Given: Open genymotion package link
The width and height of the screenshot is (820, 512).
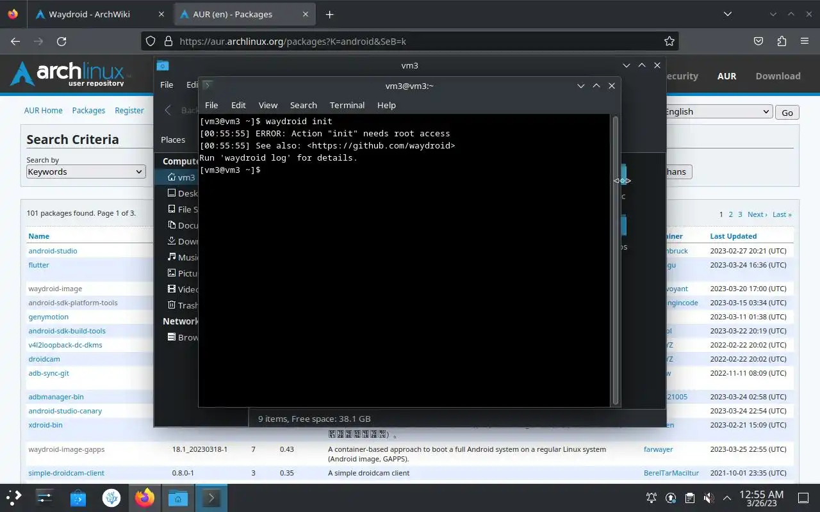Looking at the screenshot, I should [48, 317].
